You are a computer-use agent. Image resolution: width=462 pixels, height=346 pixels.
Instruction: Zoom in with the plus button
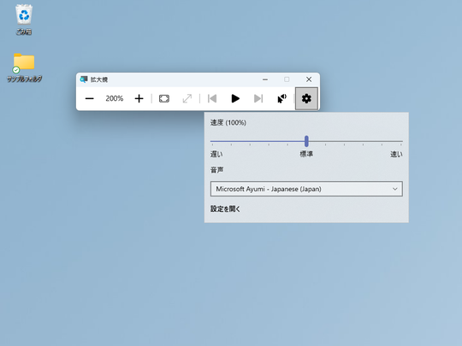(139, 98)
